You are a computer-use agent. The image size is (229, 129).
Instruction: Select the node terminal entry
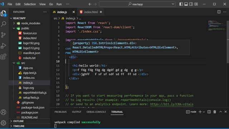(x=191, y=112)
